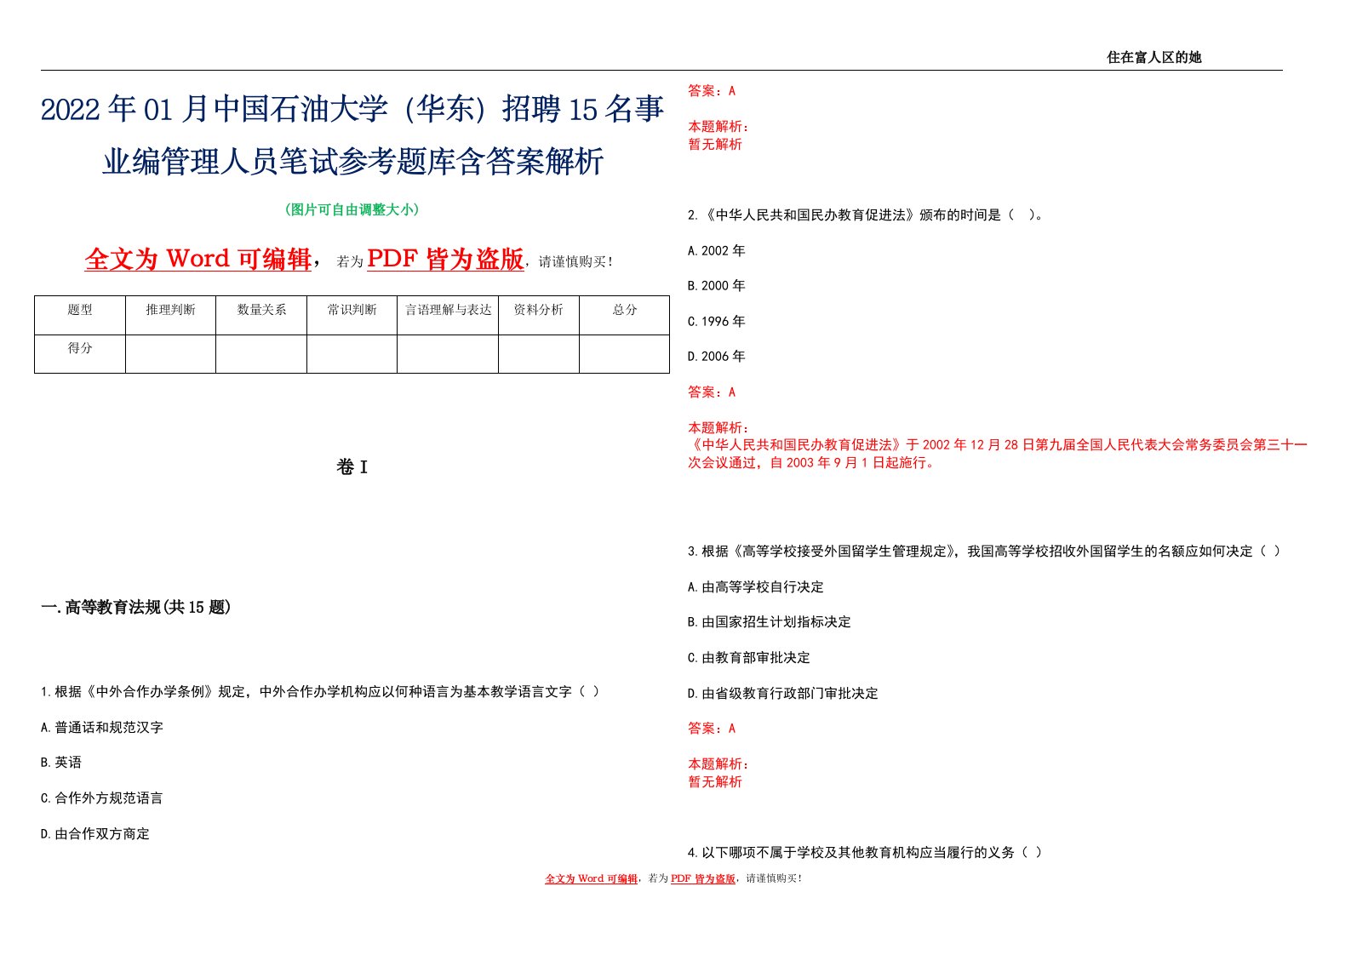Select option 'A.普通话和规范汉字'
Image resolution: width=1351 pixels, height=955 pixels.
pos(102,728)
